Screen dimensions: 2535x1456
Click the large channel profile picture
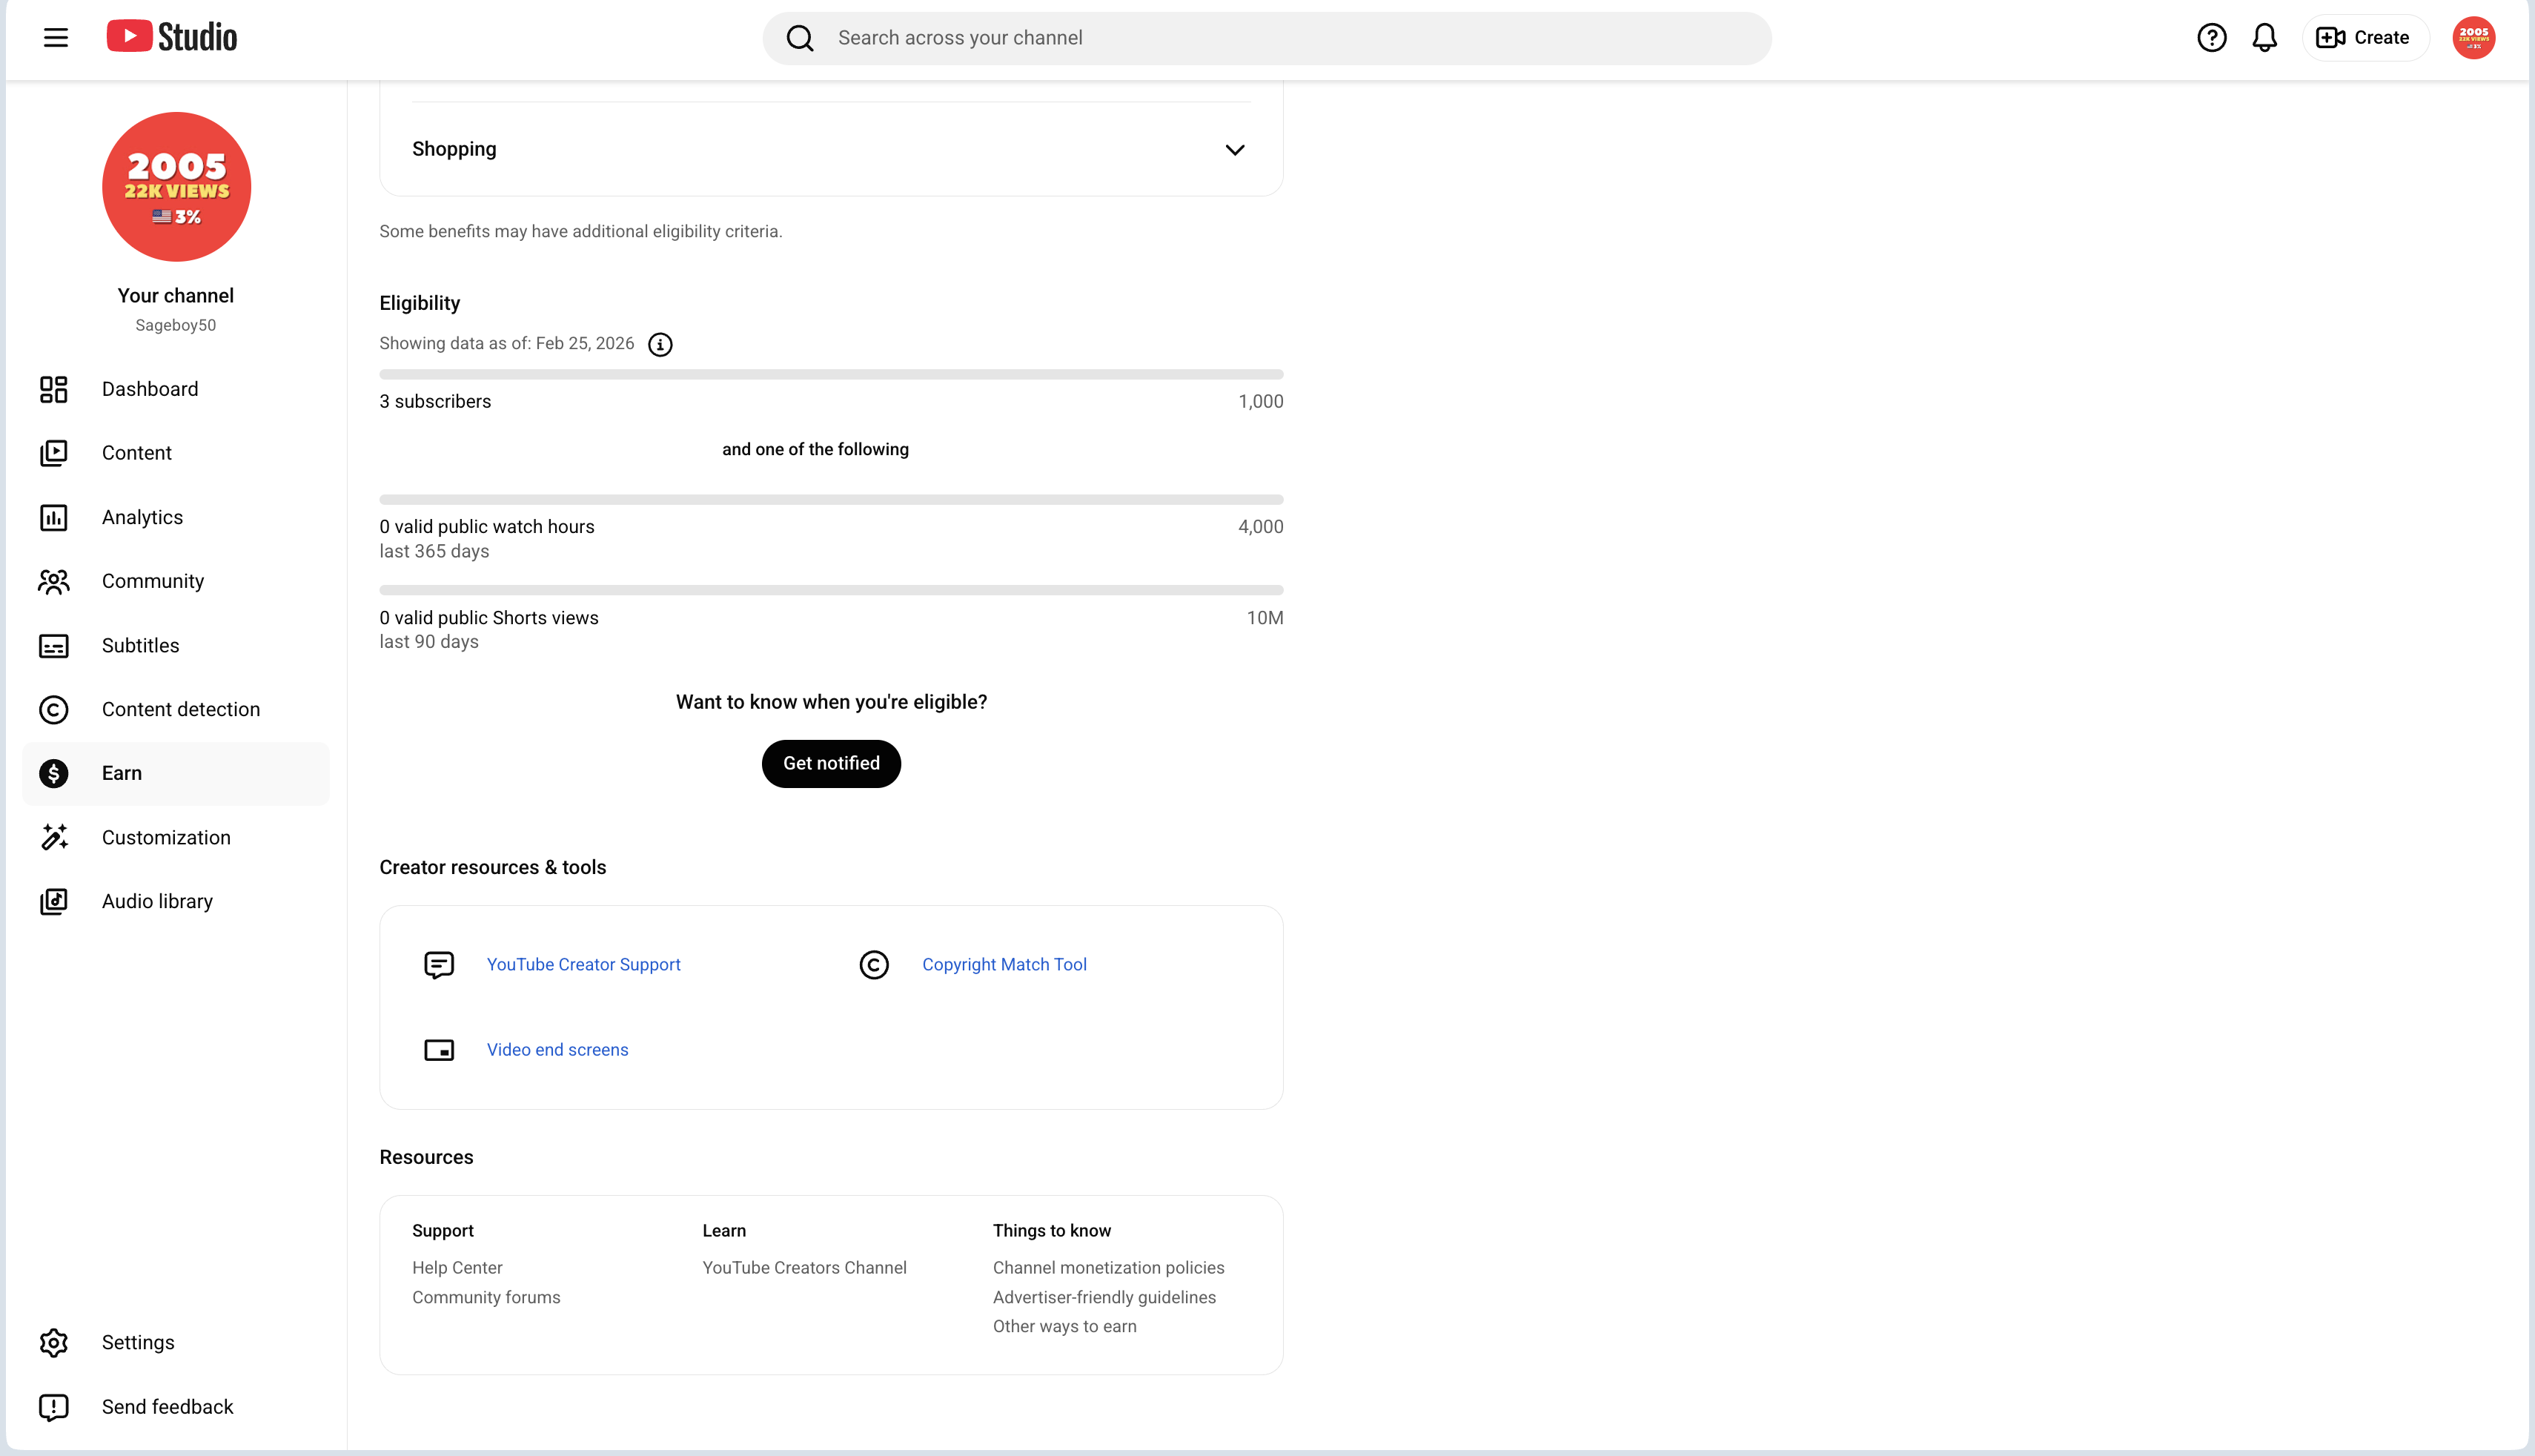(x=177, y=187)
